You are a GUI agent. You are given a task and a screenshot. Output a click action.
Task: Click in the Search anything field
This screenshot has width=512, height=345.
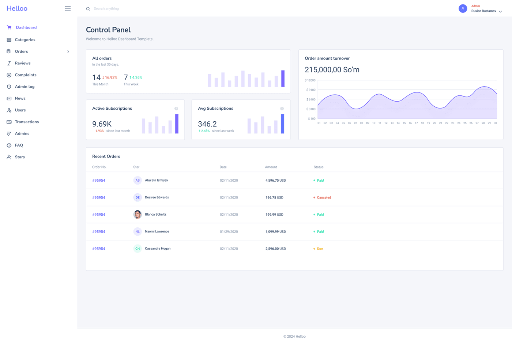point(106,9)
